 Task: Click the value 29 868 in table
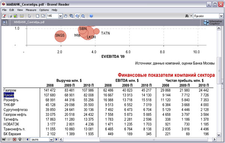click(165, 90)
